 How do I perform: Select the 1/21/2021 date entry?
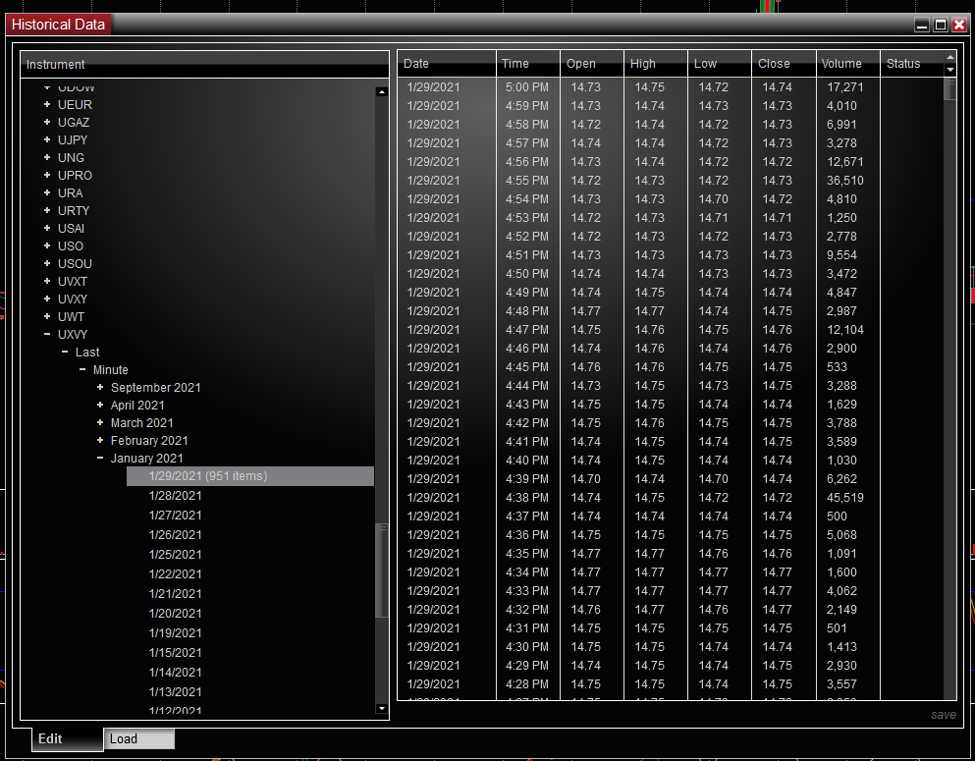click(x=176, y=594)
